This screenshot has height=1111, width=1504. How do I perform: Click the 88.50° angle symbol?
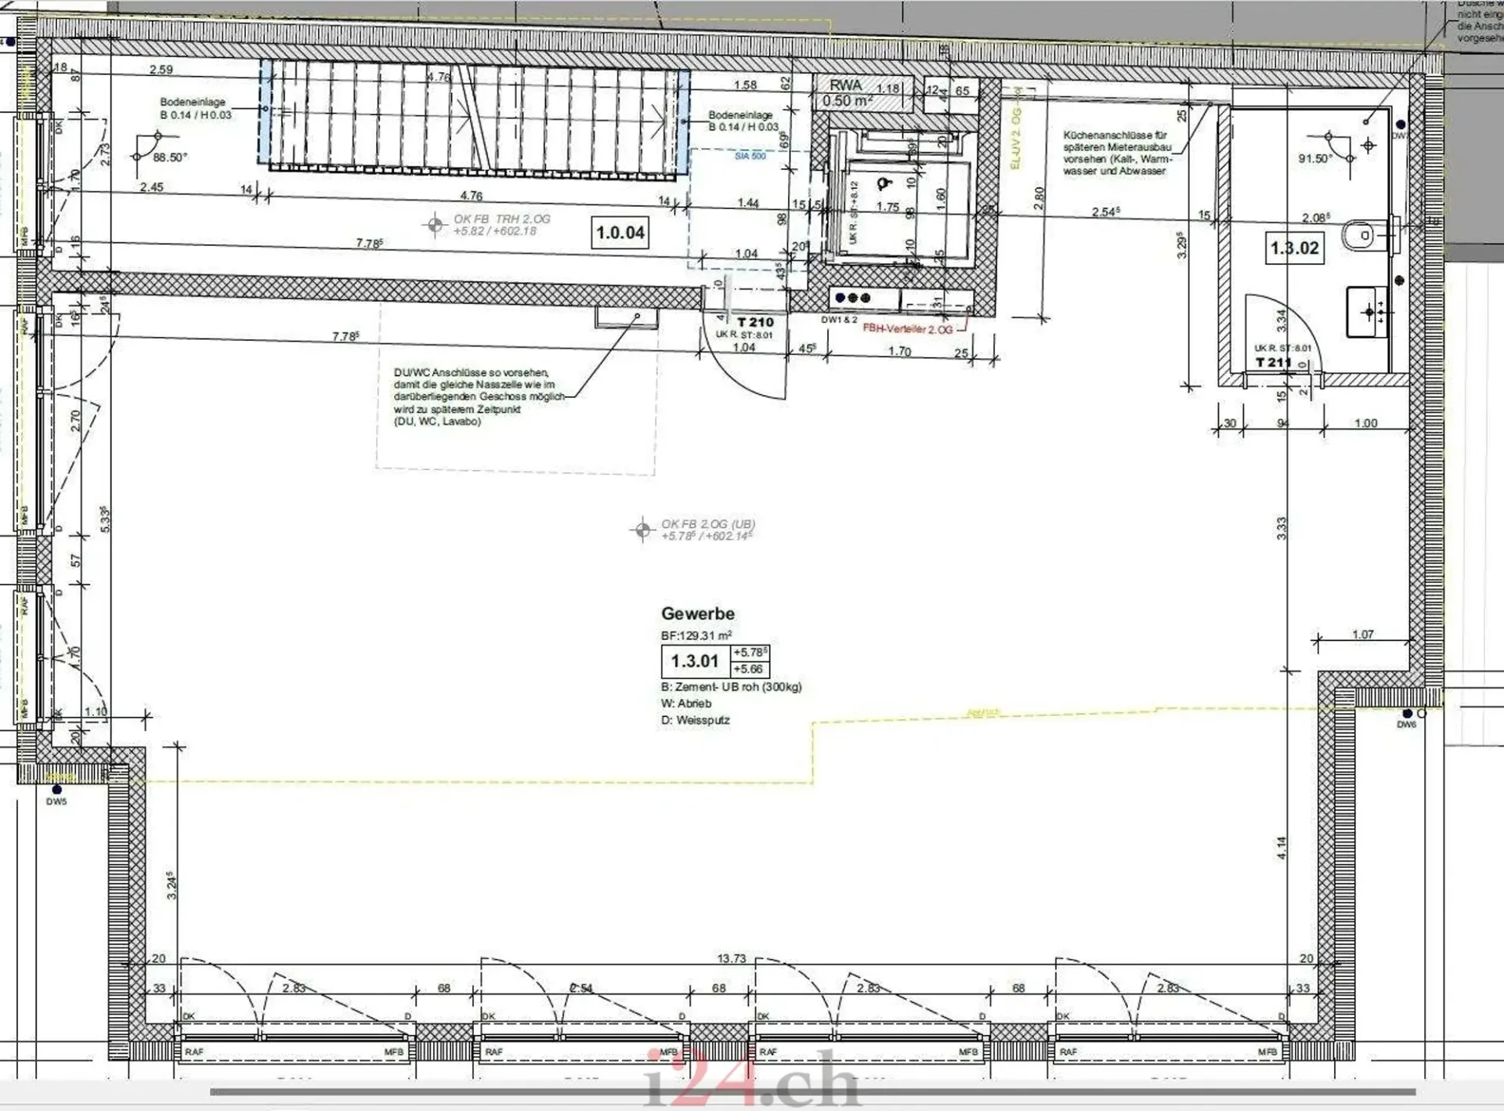pyautogui.click(x=150, y=148)
